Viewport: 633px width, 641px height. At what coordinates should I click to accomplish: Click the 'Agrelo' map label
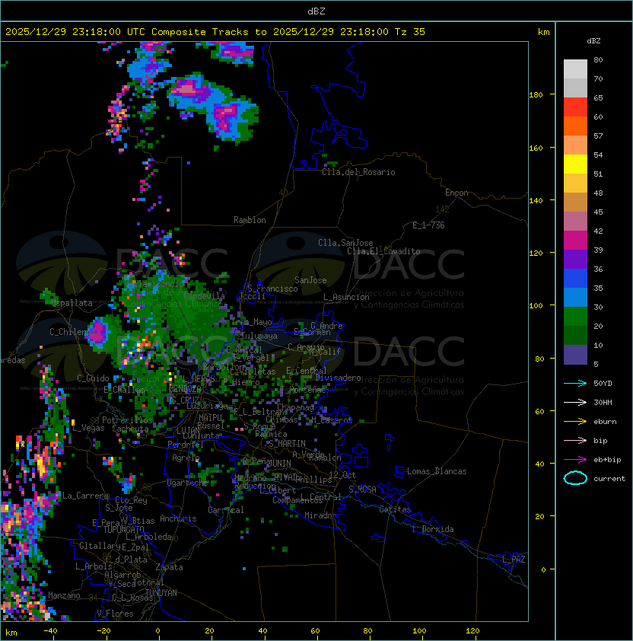[x=186, y=458]
